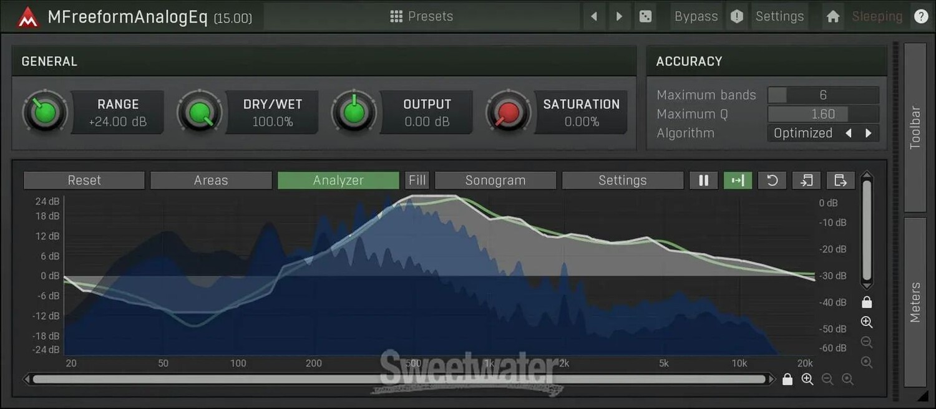
Task: Click the Maximum Q value field
Action: [823, 114]
